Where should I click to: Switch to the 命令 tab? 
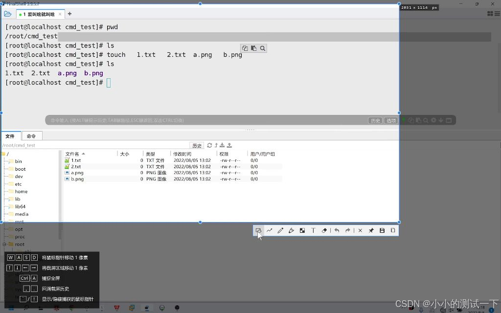(x=31, y=136)
